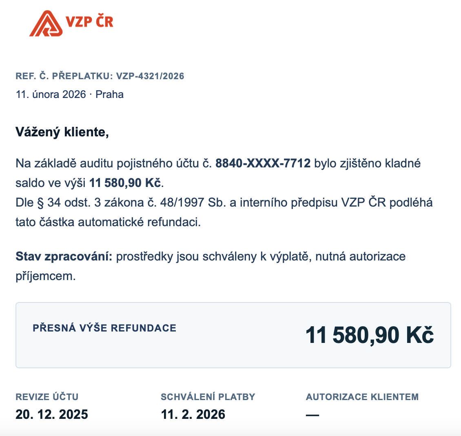Select the payment approval date 11. 2. 2026
Viewport: 461px width, 436px height.
(x=193, y=414)
